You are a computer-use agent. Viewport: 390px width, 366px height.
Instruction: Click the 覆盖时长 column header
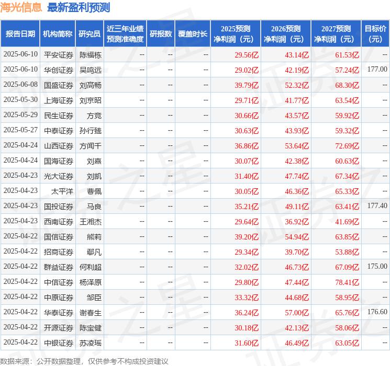point(193,33)
